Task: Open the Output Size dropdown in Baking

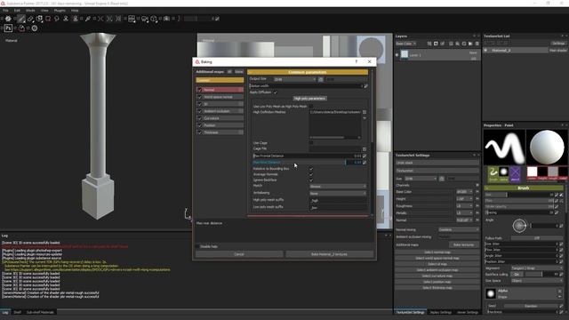Action: click(294, 79)
